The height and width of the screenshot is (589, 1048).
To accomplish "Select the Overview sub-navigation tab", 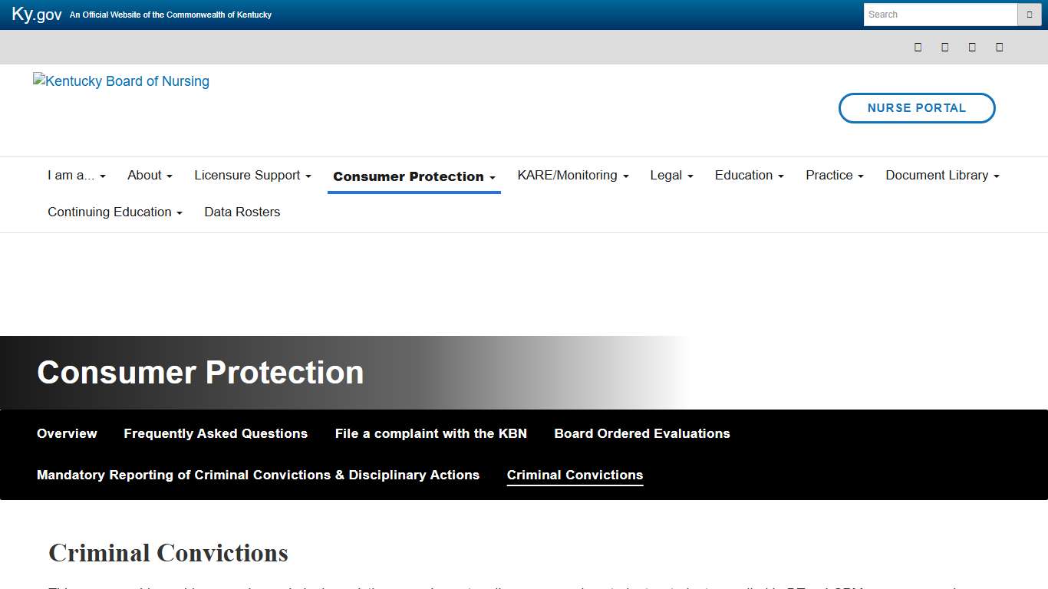I will click(67, 434).
